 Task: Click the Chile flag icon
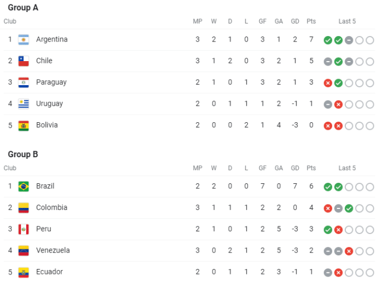click(24, 61)
